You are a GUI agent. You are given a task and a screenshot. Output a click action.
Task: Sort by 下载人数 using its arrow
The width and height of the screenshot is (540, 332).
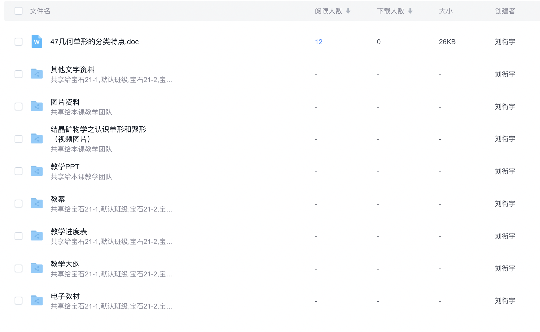410,11
